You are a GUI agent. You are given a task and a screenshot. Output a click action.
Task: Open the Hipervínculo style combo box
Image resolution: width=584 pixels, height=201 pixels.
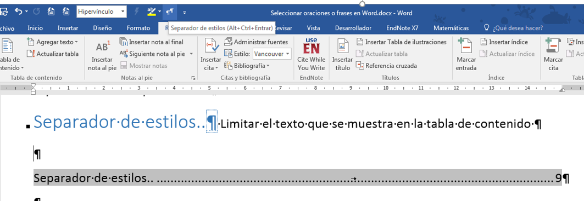101,12
